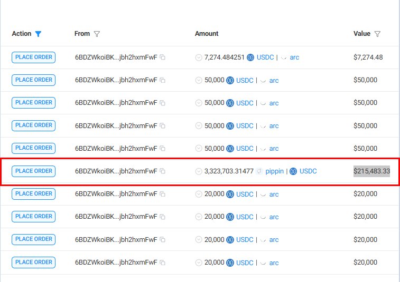This screenshot has height=282, width=400.
Task: Click the Value column header
Action: pyautogui.click(x=362, y=34)
